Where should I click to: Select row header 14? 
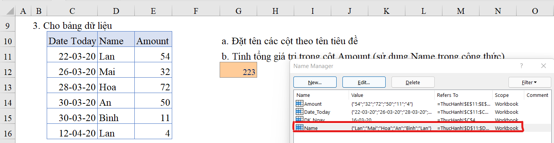point(8,103)
